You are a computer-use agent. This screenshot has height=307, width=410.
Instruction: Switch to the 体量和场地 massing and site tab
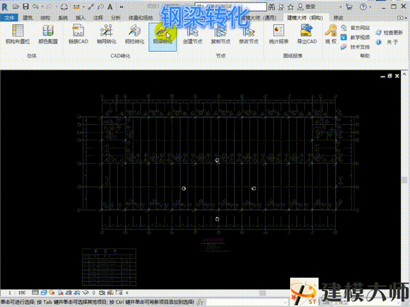click(x=140, y=18)
